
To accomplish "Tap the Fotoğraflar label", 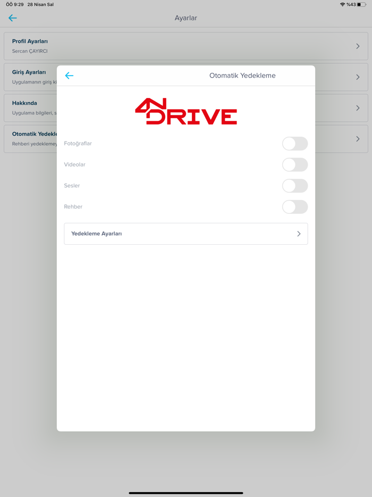I will (x=78, y=143).
